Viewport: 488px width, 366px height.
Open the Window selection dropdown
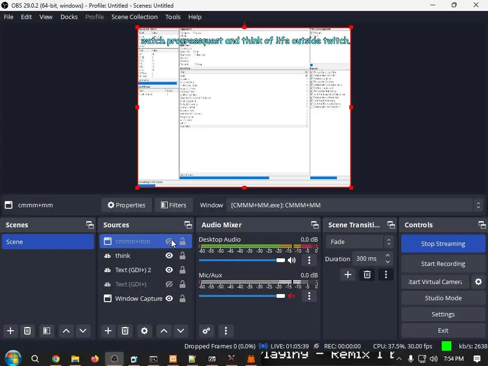point(355,205)
